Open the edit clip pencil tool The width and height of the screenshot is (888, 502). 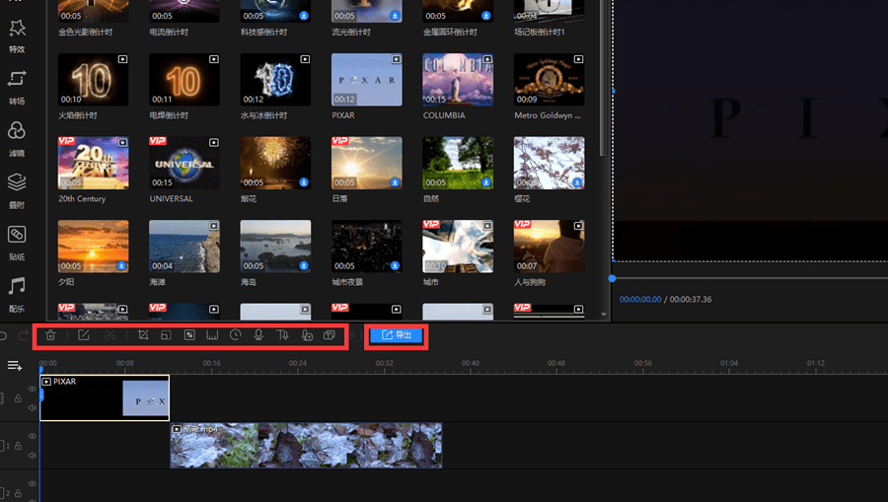click(x=84, y=335)
